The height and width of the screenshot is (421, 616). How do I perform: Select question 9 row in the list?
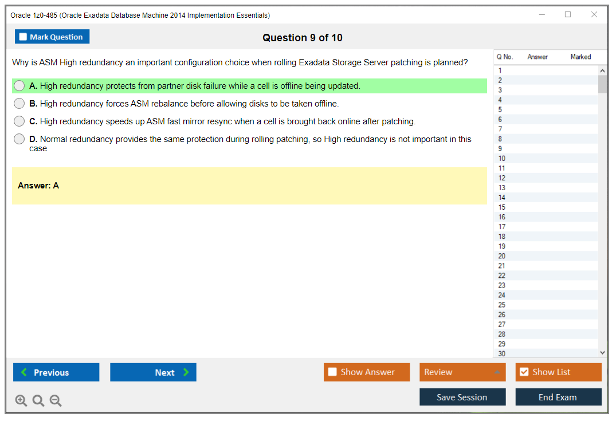[502, 149]
